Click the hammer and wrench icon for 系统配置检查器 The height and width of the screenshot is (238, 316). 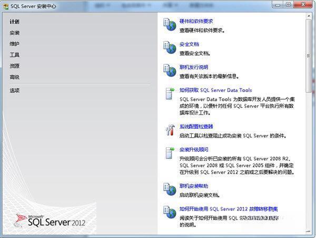coord(170,130)
